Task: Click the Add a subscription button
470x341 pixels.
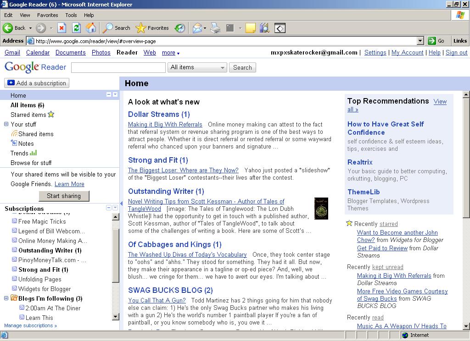Action: coord(37,83)
